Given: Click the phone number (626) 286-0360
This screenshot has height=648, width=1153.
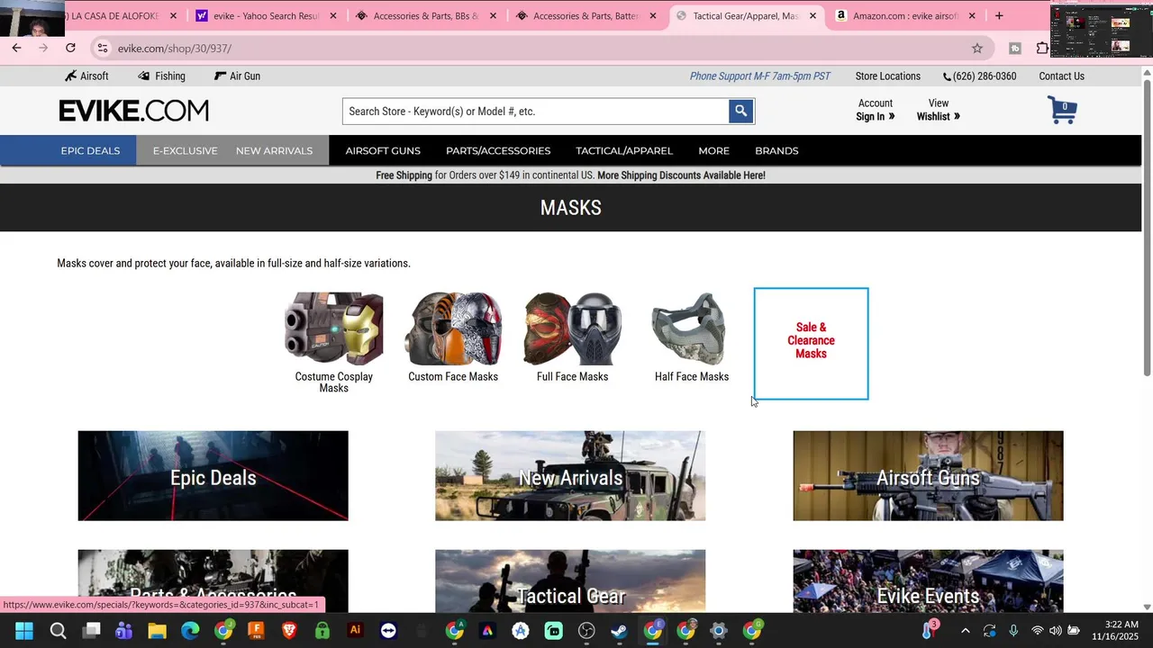Looking at the screenshot, I should coord(979,76).
